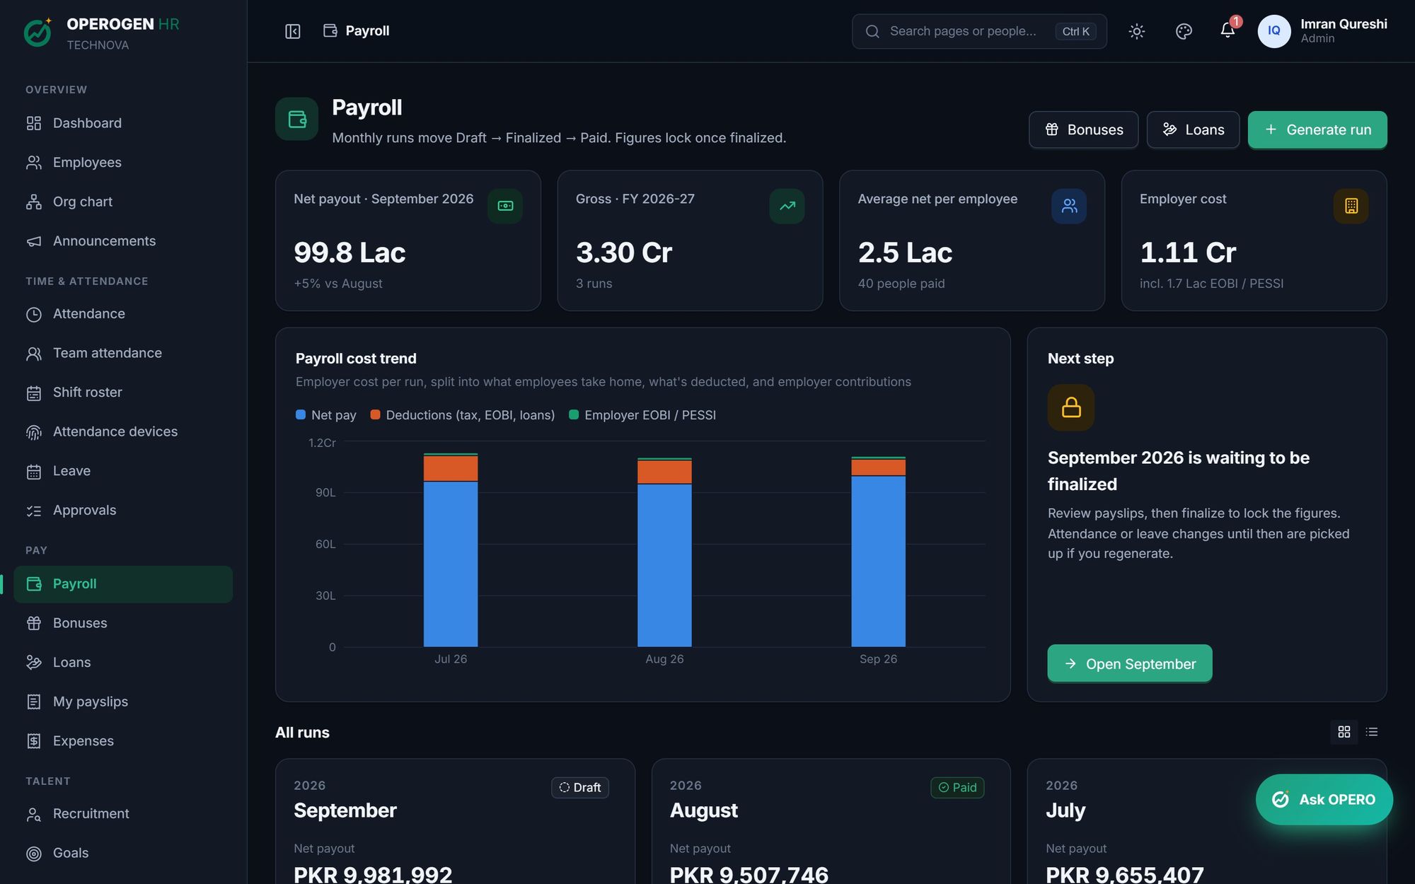The height and width of the screenshot is (884, 1415).
Task: Toggle Net pay legend series
Action: [x=326, y=415]
